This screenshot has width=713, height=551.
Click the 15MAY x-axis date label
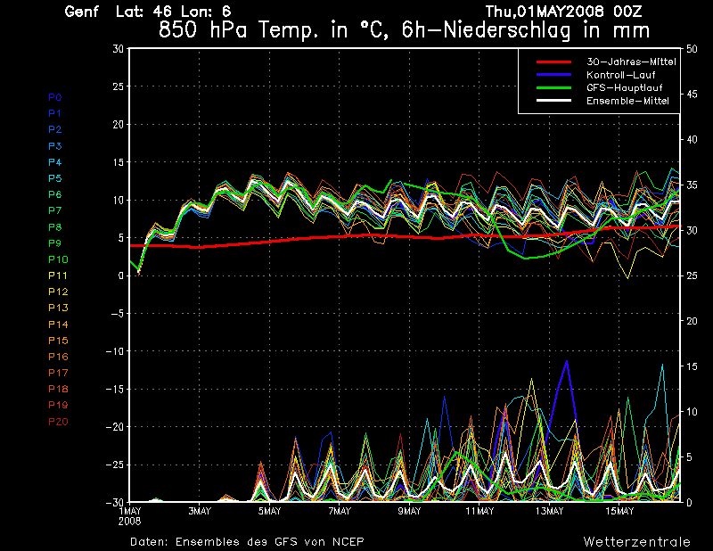click(619, 512)
